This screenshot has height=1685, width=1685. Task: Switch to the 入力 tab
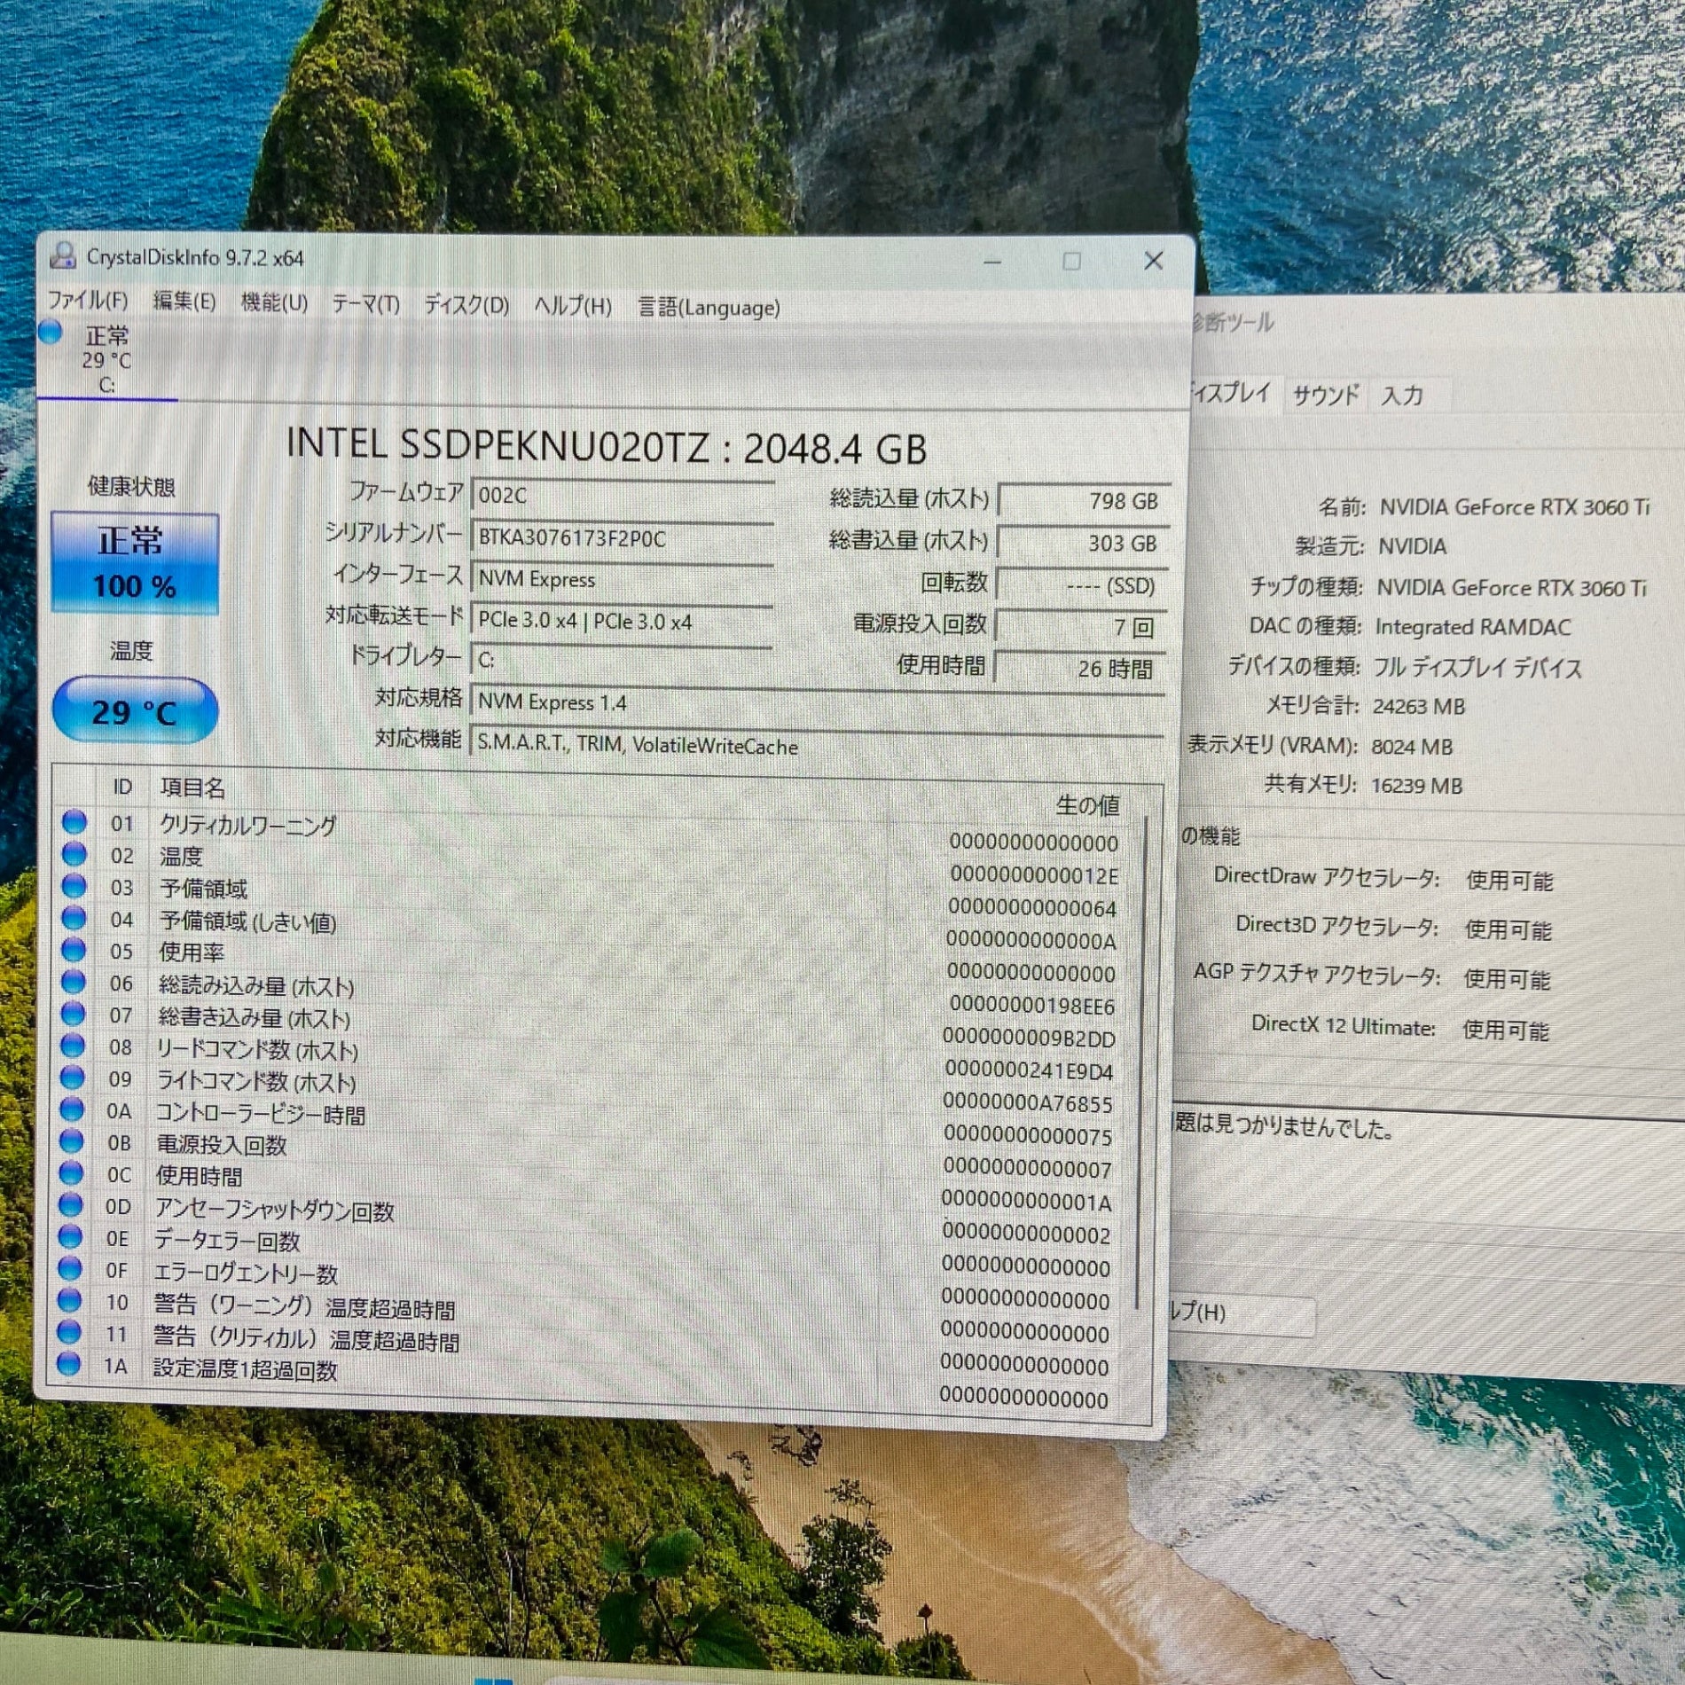click(x=1402, y=396)
